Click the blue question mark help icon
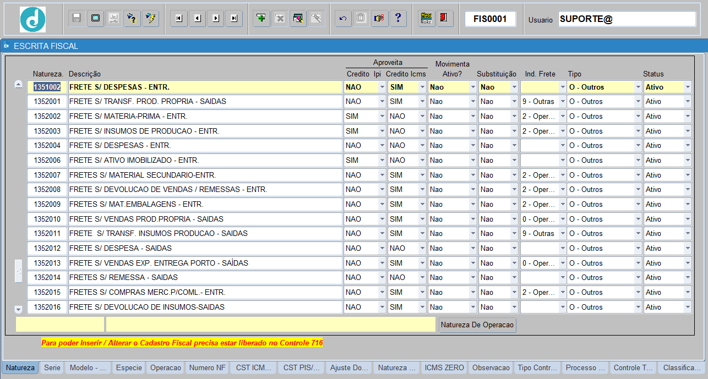 397,19
